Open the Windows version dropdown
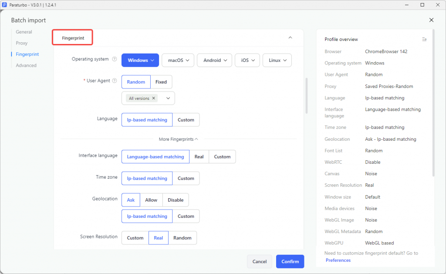The height and width of the screenshot is (274, 446). pos(140,60)
